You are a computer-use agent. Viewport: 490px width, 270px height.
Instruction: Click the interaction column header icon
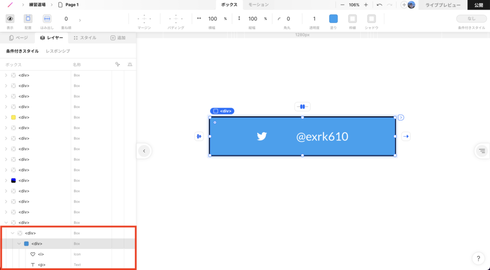point(118,65)
